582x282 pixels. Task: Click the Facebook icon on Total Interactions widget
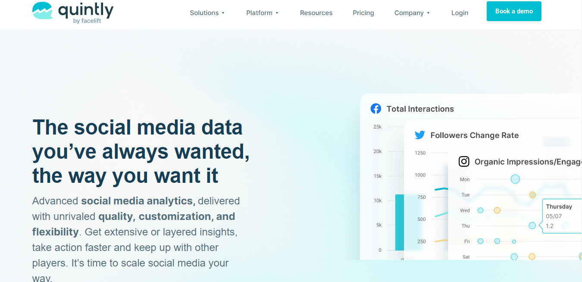pyautogui.click(x=376, y=109)
